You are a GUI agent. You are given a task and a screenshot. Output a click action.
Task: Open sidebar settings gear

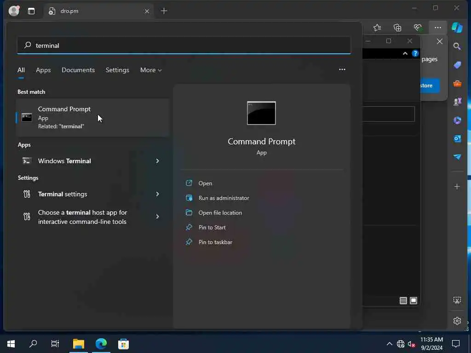[x=457, y=320]
